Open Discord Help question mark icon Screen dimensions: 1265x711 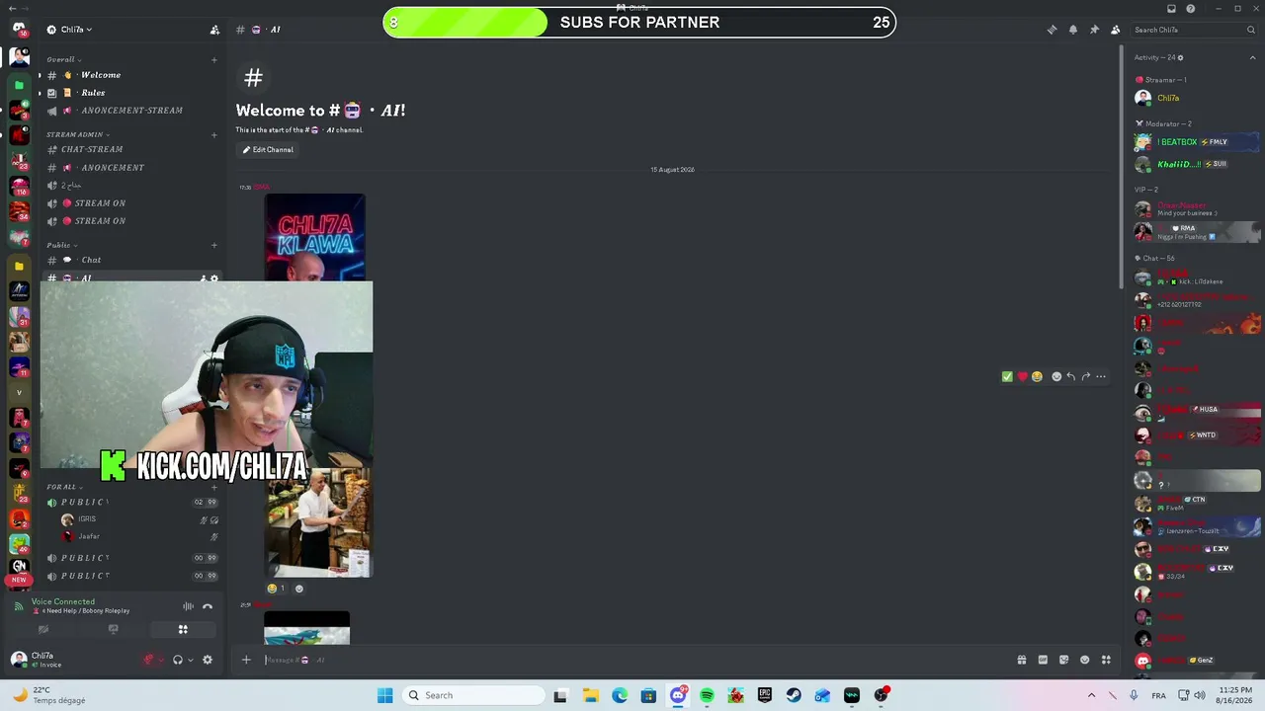[1191, 9]
